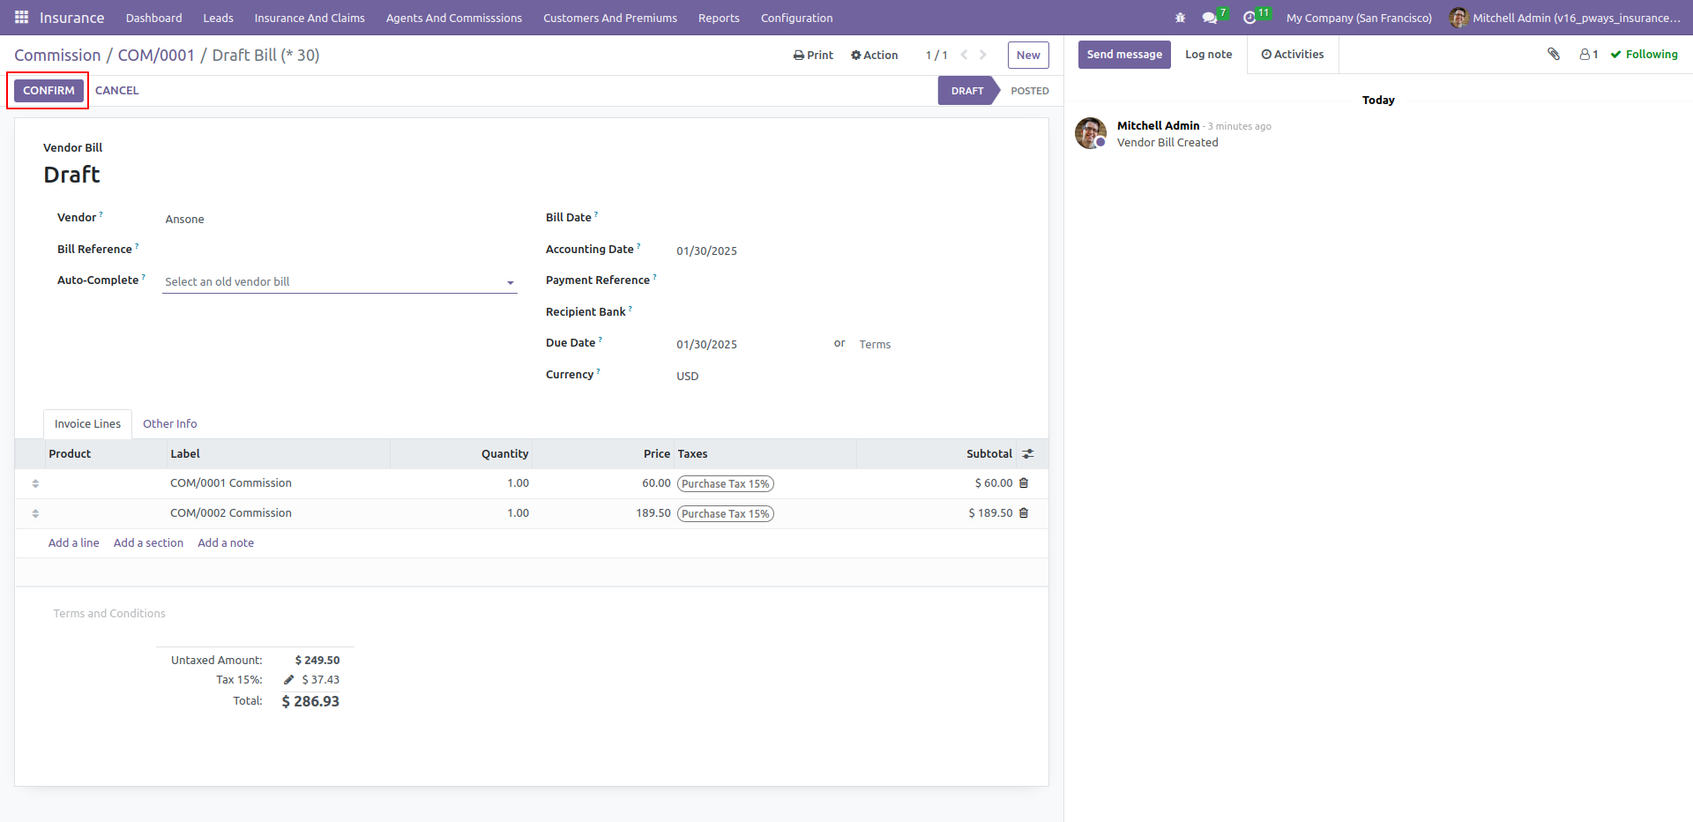Open the followers count indicator
Screen dimensions: 1693x822
[1588, 54]
